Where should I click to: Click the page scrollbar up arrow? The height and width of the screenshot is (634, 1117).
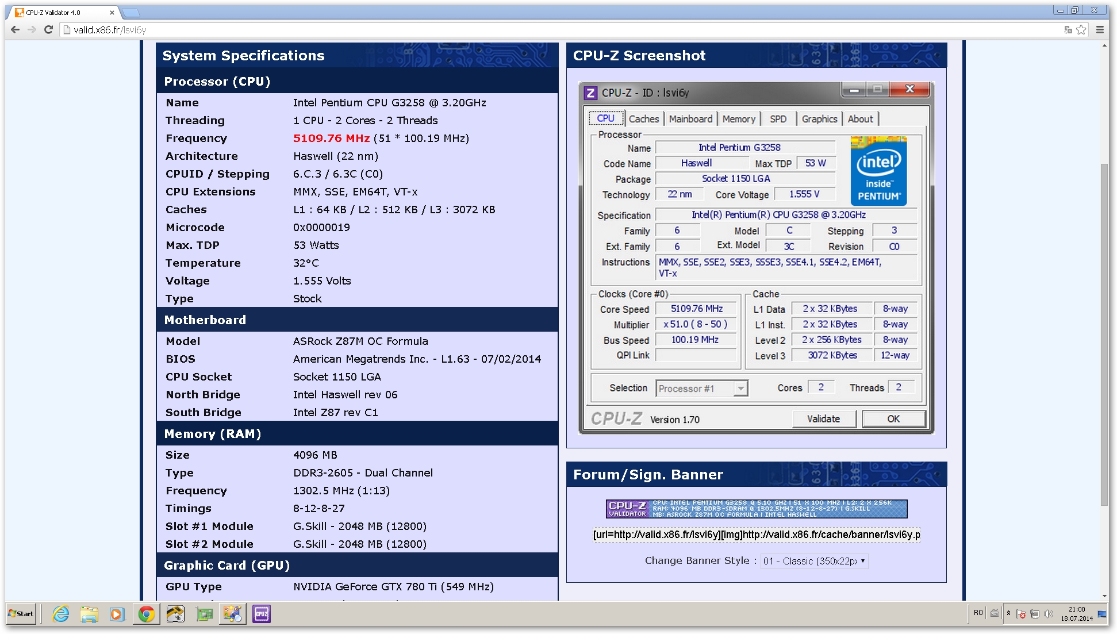pyautogui.click(x=1104, y=45)
